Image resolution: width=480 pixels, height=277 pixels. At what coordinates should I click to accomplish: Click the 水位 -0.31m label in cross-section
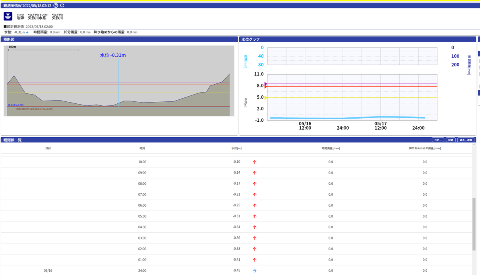113,55
